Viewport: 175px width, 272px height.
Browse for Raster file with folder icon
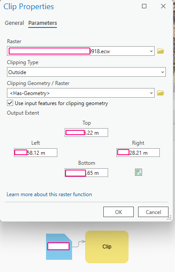point(161,51)
